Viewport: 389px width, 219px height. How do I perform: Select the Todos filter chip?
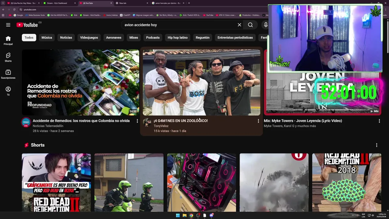(29, 38)
